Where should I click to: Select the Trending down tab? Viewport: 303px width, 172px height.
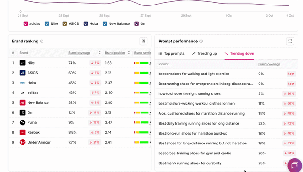click(239, 53)
